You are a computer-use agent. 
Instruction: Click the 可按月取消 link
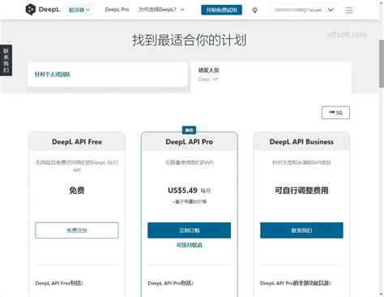(189, 245)
